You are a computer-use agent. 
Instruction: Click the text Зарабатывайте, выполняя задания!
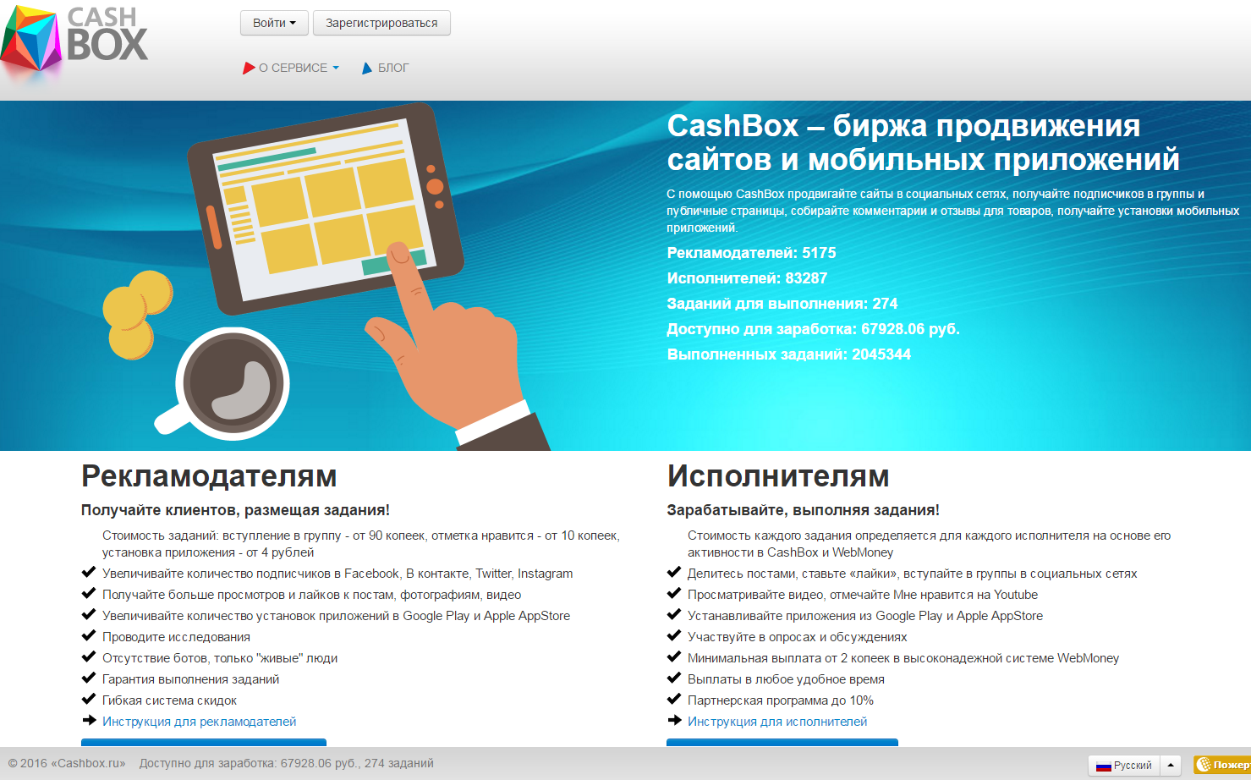coord(804,510)
